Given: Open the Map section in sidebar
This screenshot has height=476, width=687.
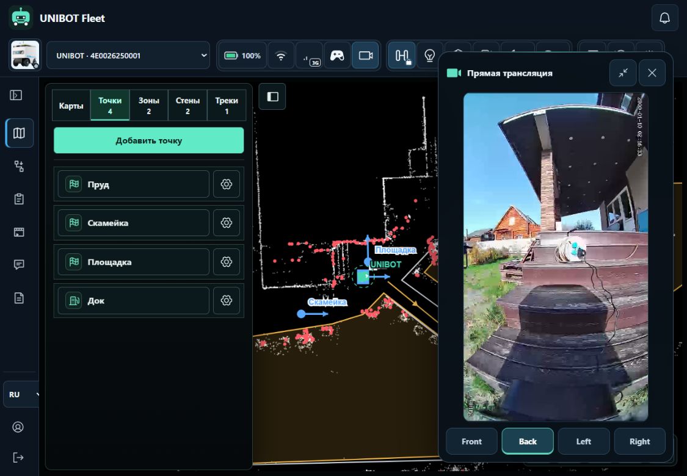Looking at the screenshot, I should pyautogui.click(x=20, y=132).
